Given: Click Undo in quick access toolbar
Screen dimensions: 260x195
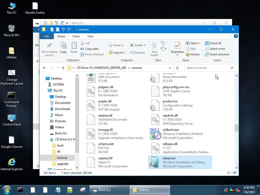Looking at the screenshot, I should click(63, 29).
